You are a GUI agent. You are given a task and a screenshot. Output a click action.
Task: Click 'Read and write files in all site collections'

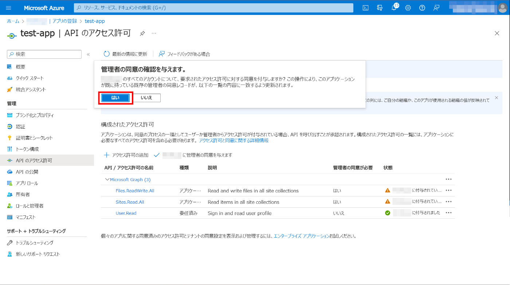point(253,191)
